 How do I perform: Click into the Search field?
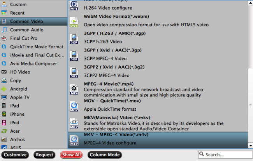pos(226,154)
